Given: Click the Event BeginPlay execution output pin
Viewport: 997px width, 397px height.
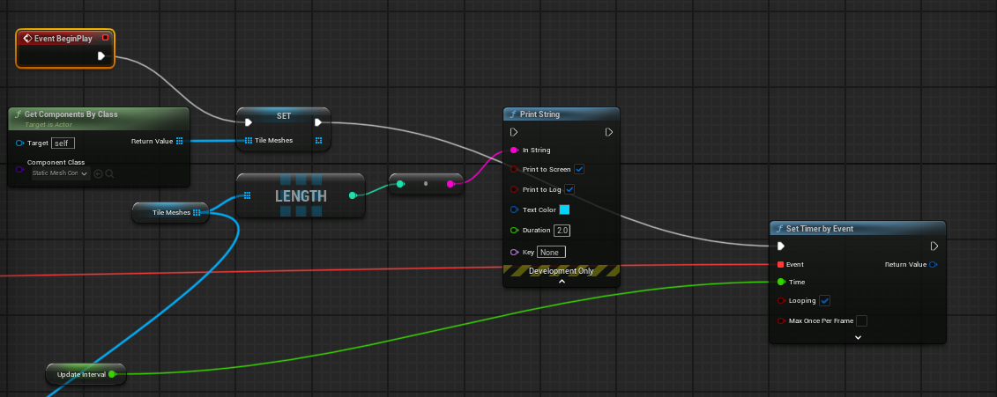Looking at the screenshot, I should pos(101,56).
